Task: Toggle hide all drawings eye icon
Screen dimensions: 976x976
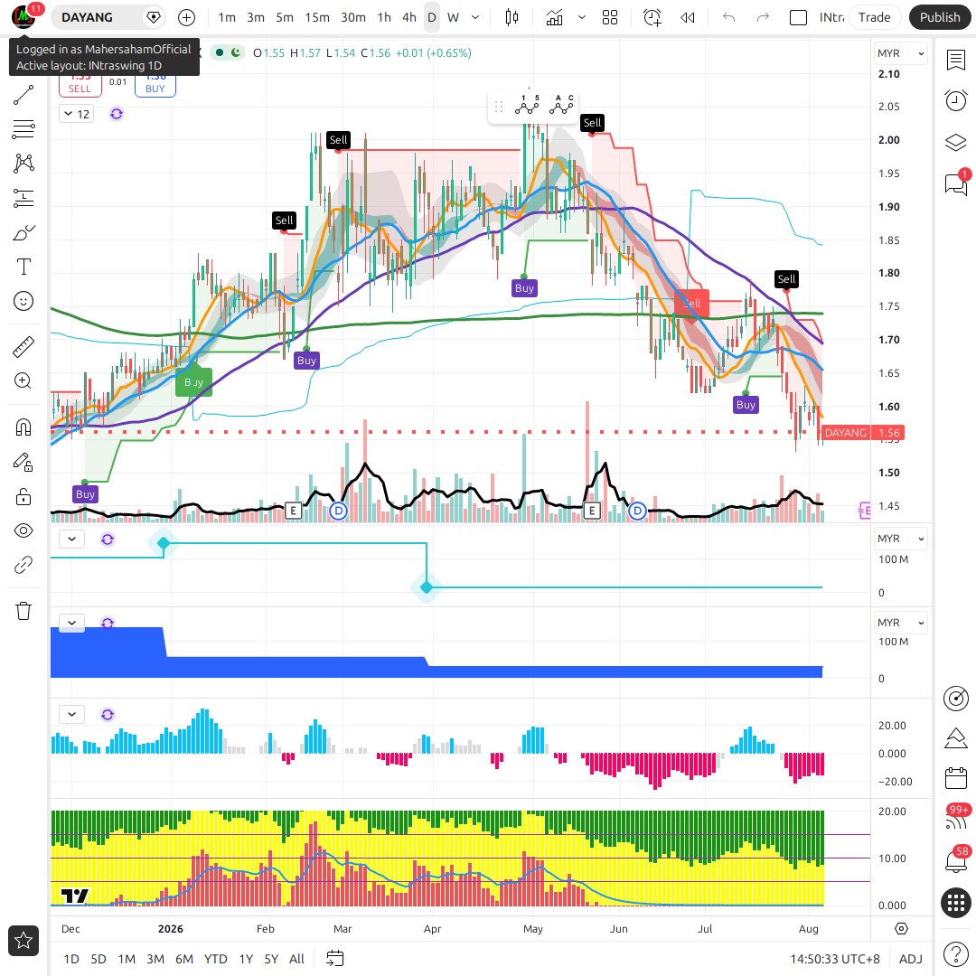Action: pyautogui.click(x=23, y=531)
